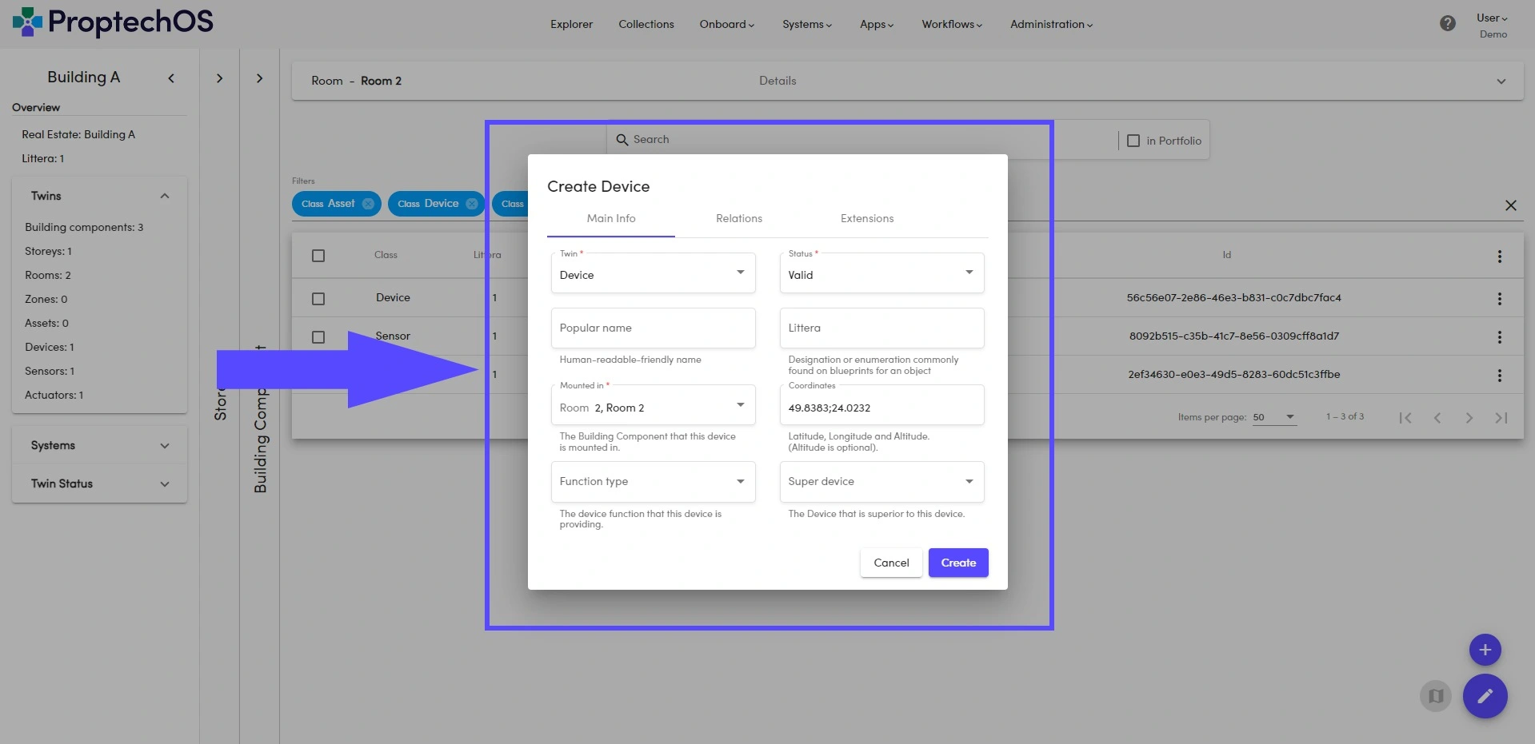Click Real Estate: Building A
Screen dimensions: 1535x744
pyautogui.click(x=78, y=134)
